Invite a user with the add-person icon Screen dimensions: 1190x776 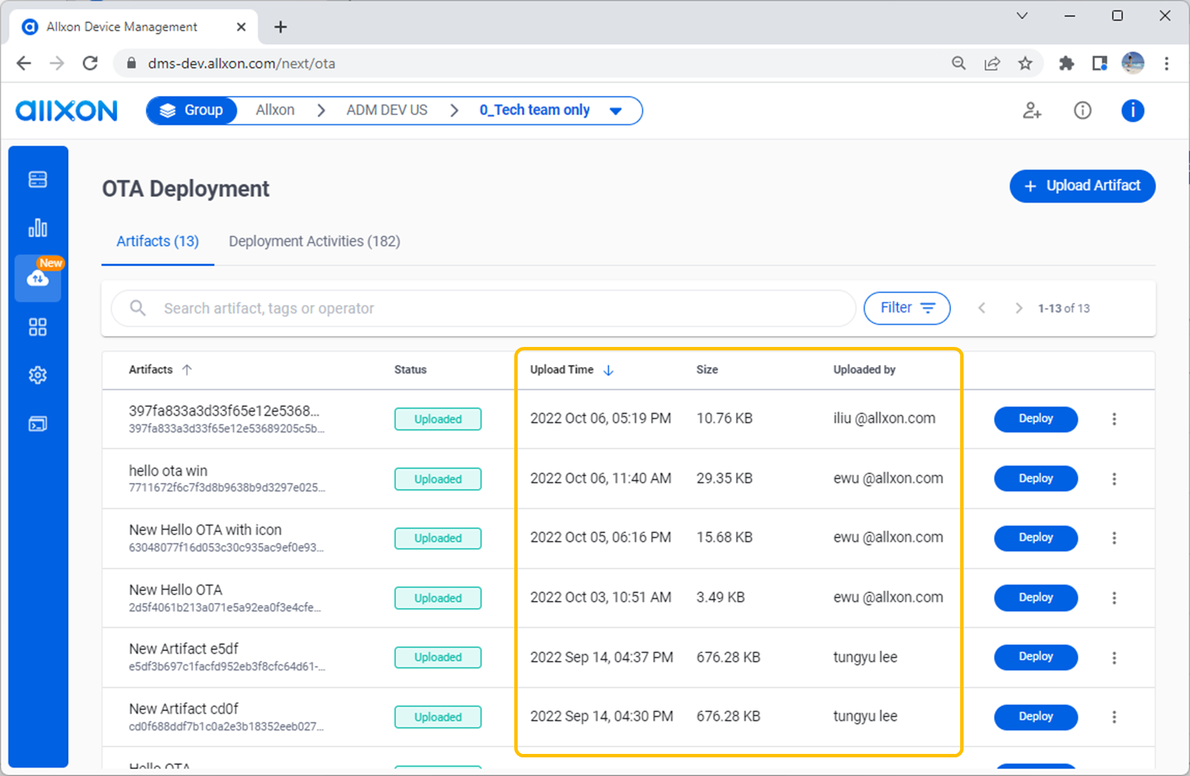(1031, 110)
